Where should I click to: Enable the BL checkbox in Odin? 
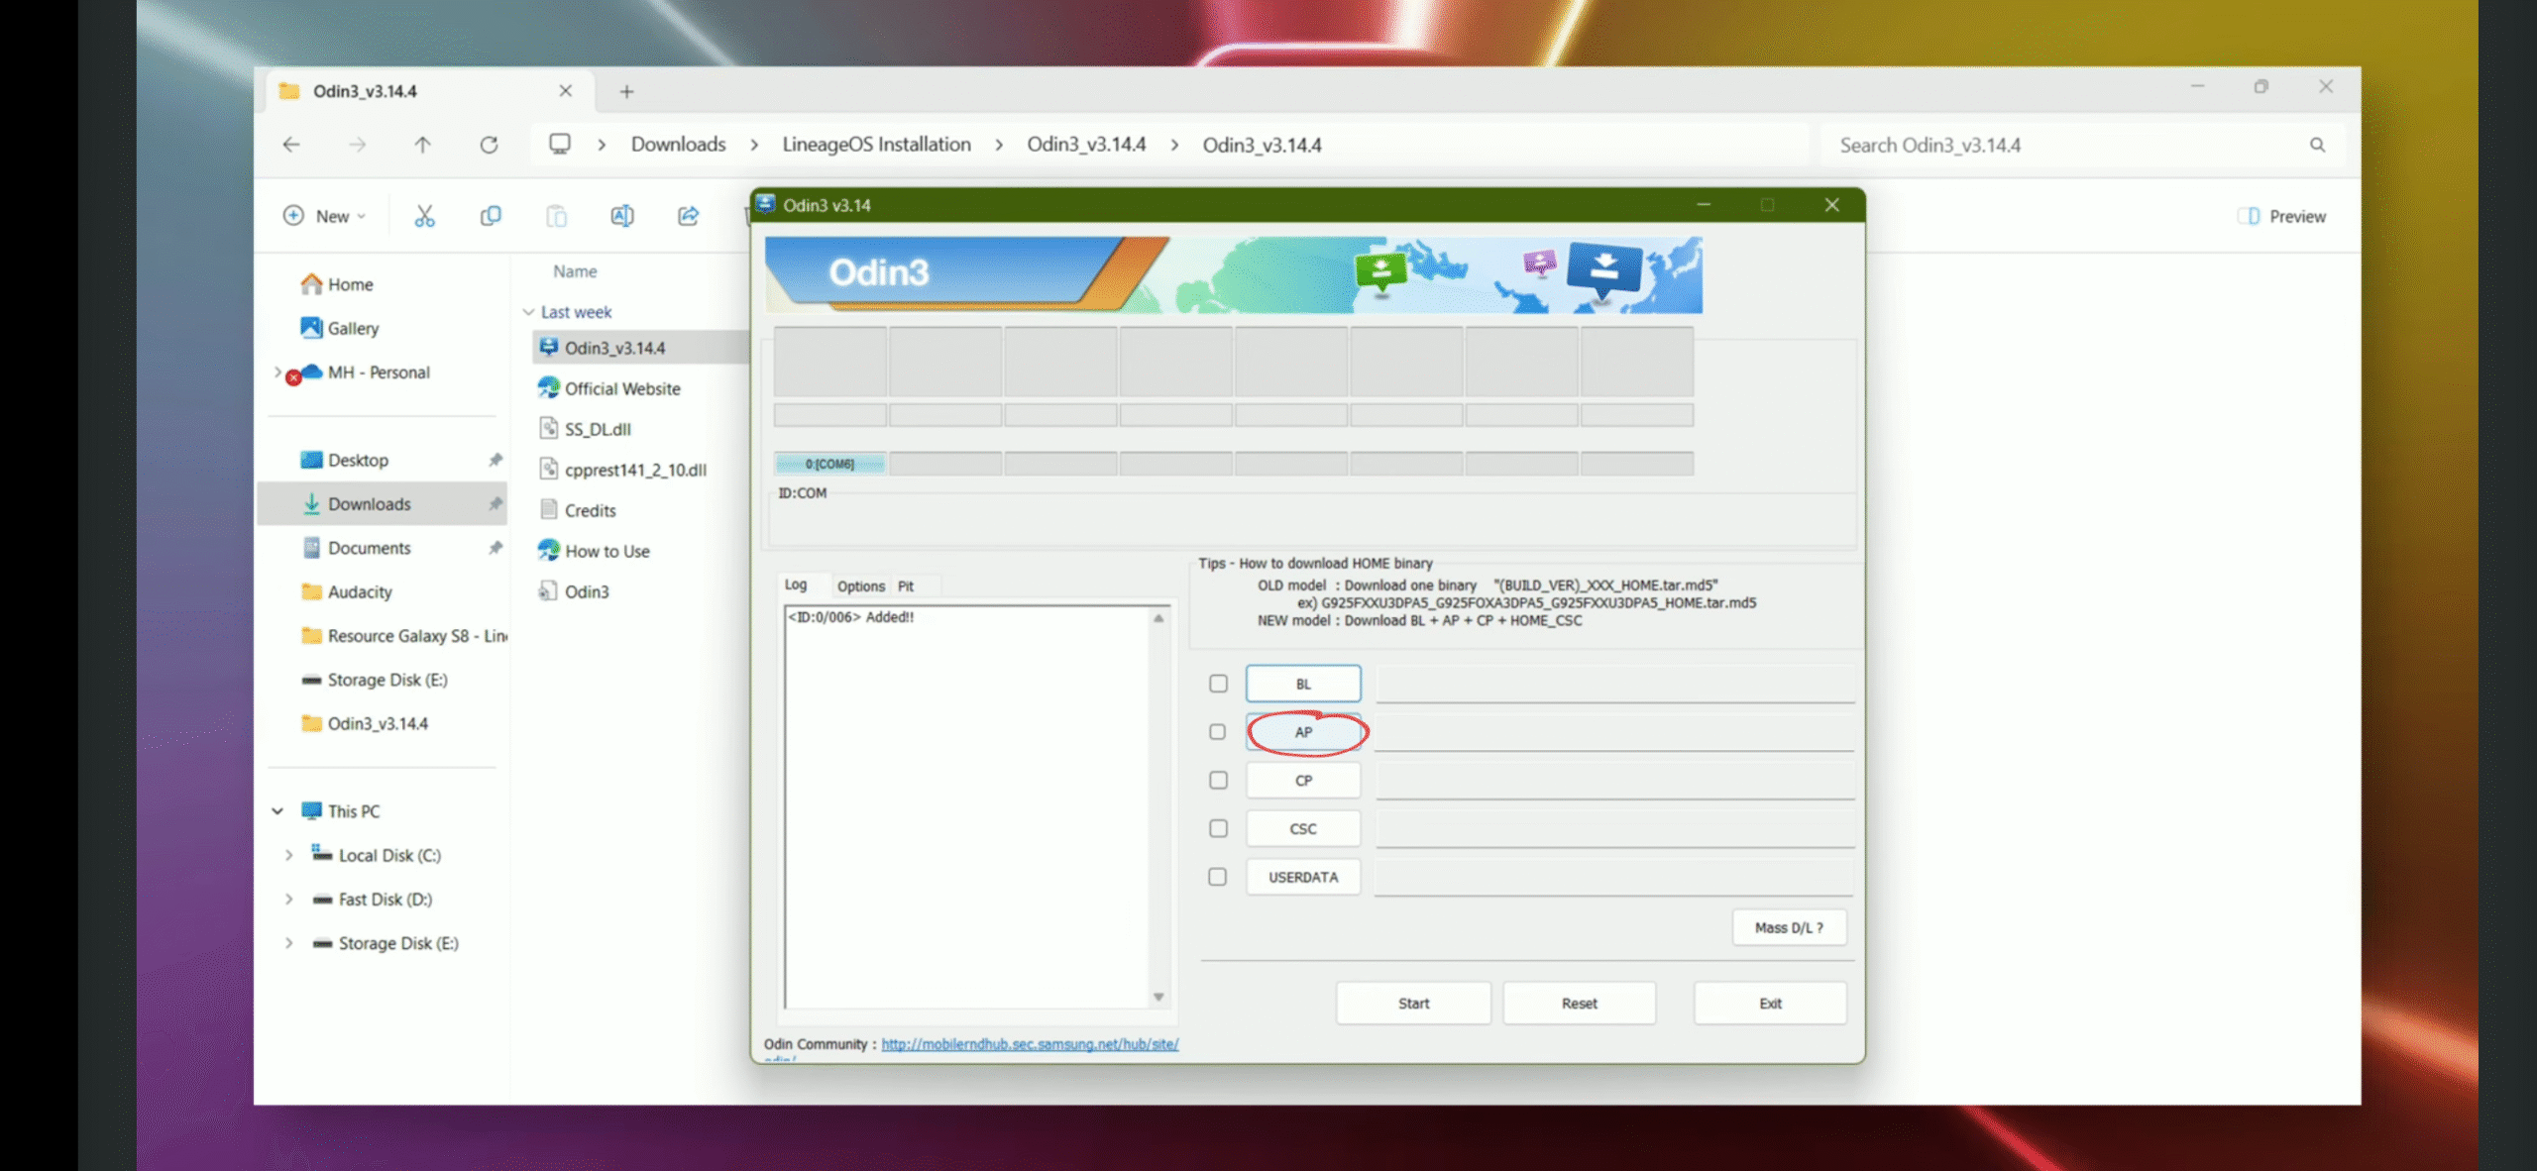pyautogui.click(x=1218, y=684)
